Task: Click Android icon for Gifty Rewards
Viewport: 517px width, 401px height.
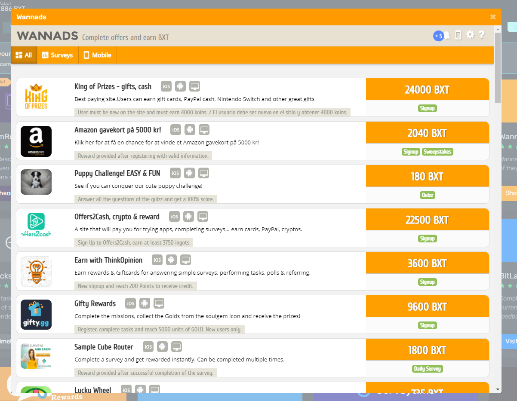Action: [x=145, y=303]
